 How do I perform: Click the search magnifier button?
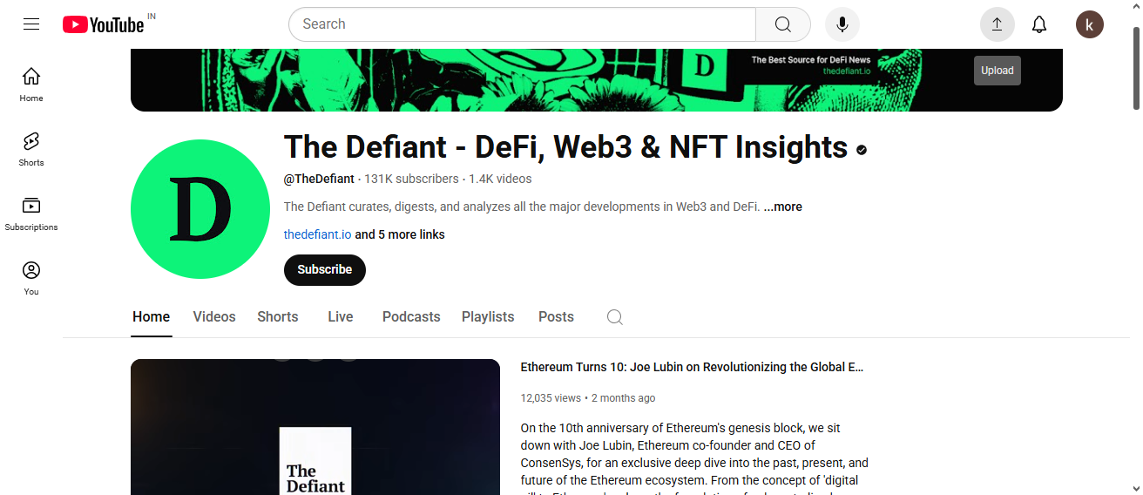pyautogui.click(x=783, y=24)
